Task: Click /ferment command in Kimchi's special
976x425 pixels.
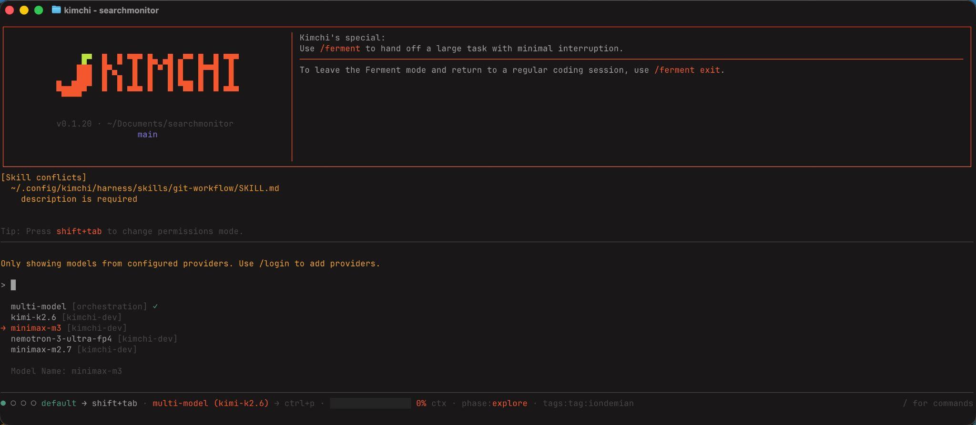Action: 340,49
